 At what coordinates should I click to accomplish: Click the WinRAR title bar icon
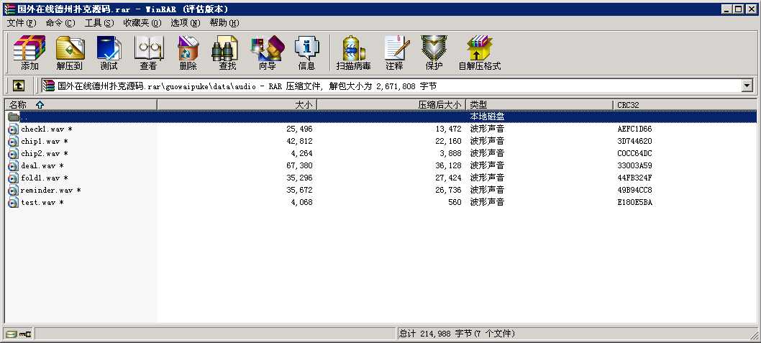[9, 9]
